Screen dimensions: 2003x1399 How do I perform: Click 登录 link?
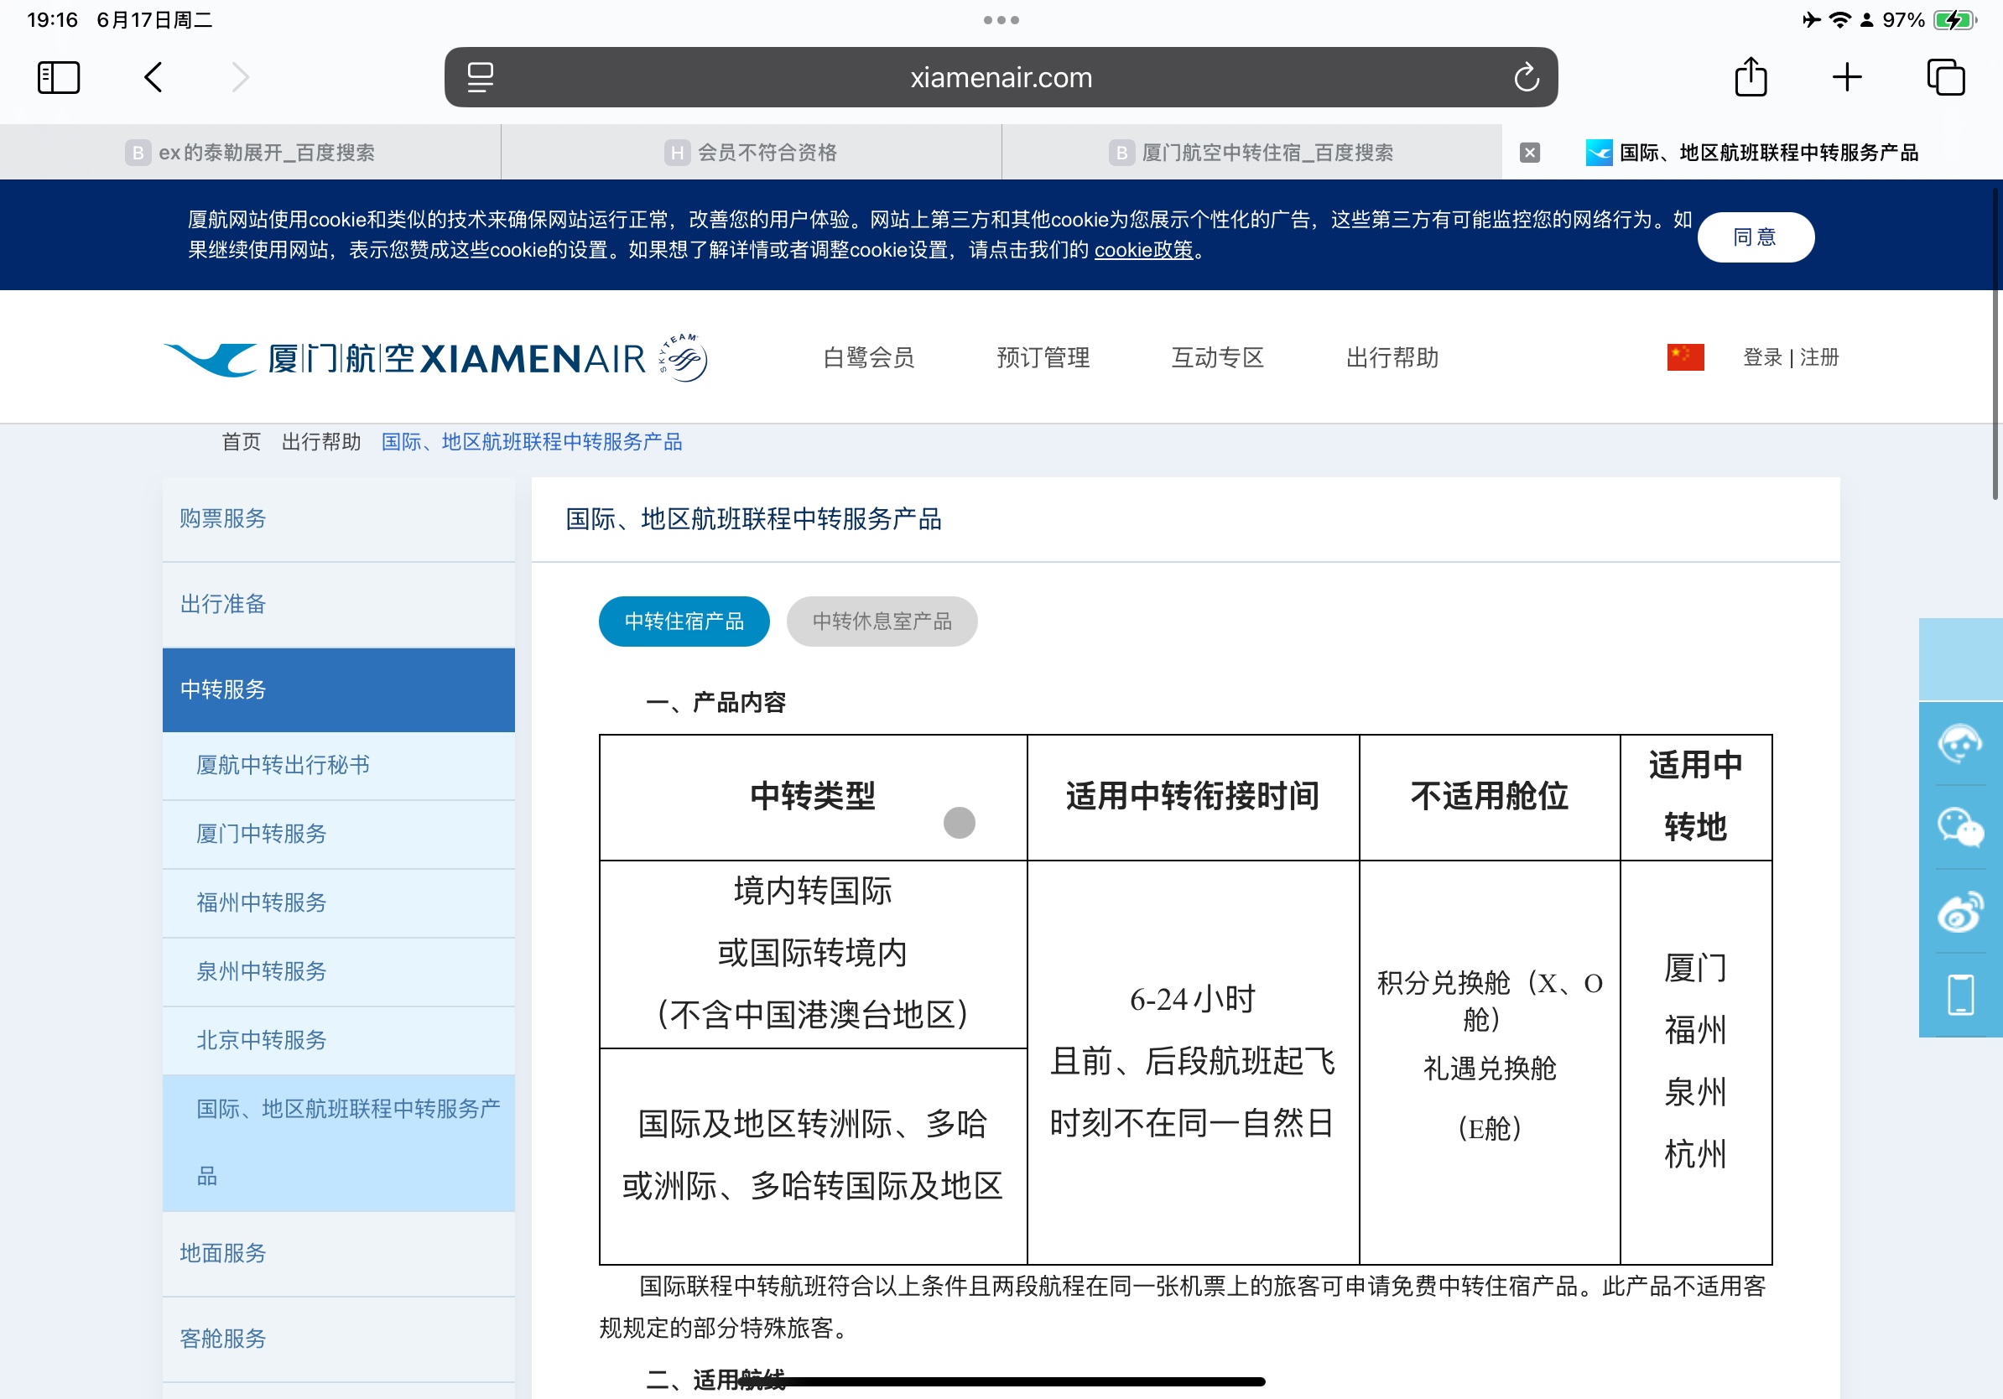1762,357
